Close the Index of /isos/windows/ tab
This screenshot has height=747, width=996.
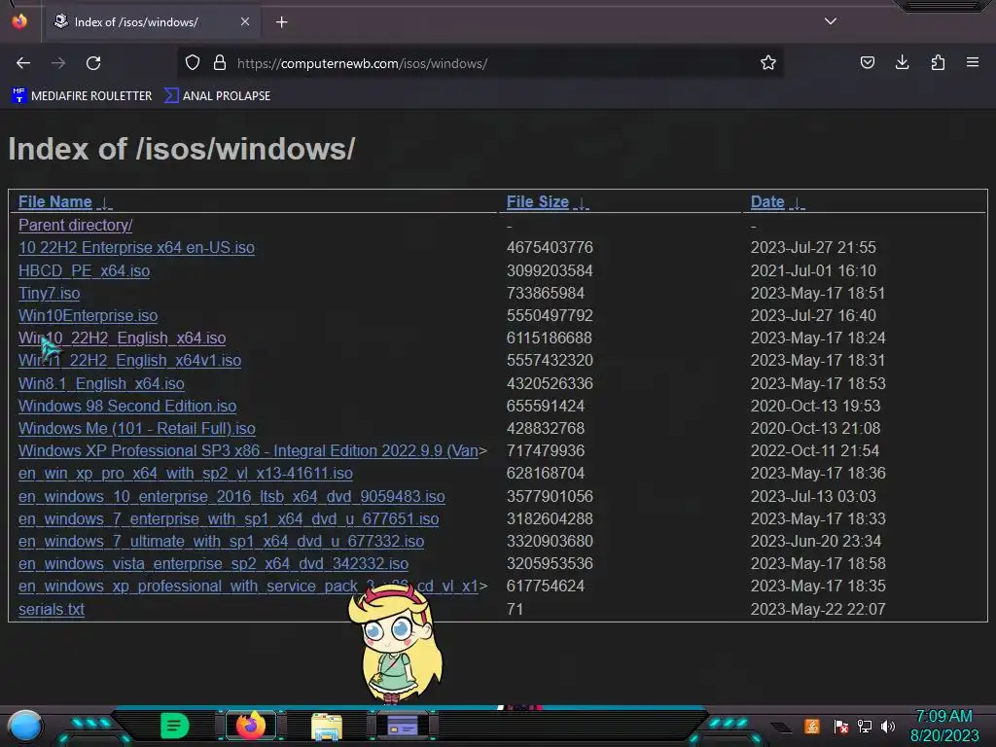pyautogui.click(x=245, y=21)
